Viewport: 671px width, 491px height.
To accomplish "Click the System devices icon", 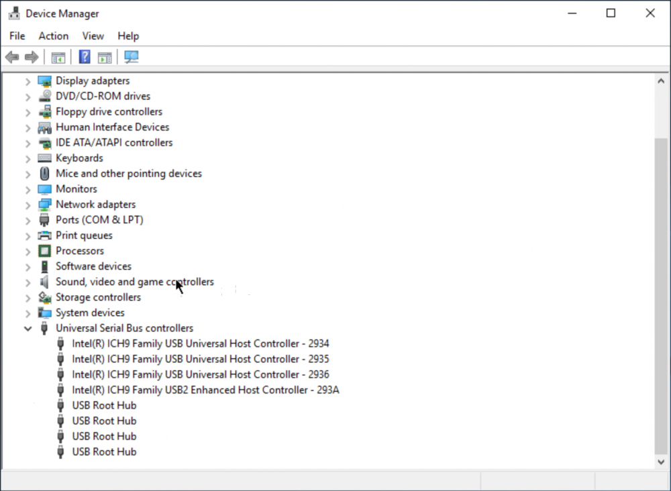I will [x=44, y=313].
